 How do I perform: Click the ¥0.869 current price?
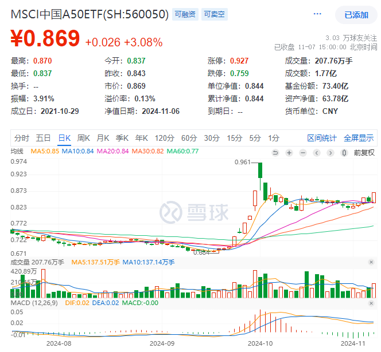coord(45,38)
